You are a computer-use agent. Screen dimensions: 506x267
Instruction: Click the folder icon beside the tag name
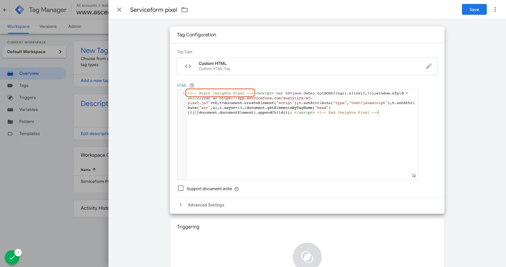pos(184,10)
